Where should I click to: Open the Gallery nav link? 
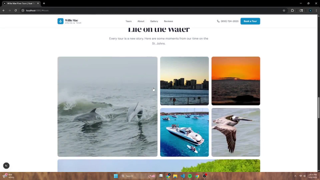(x=154, y=21)
